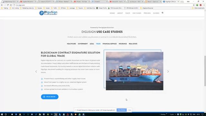This screenshot has width=206, height=116.
Task: Click heading 'Blockchain Contract eSignature Solution for Global Trade'
Action: (70, 54)
